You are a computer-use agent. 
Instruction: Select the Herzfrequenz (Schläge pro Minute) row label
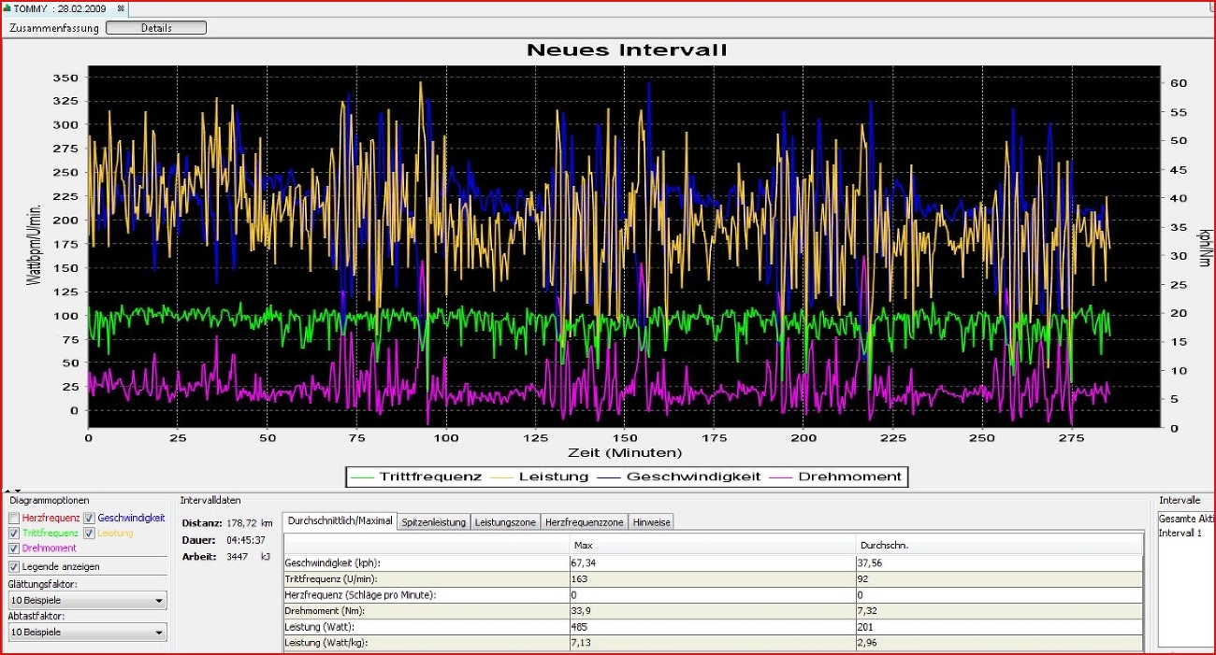pyautogui.click(x=360, y=595)
